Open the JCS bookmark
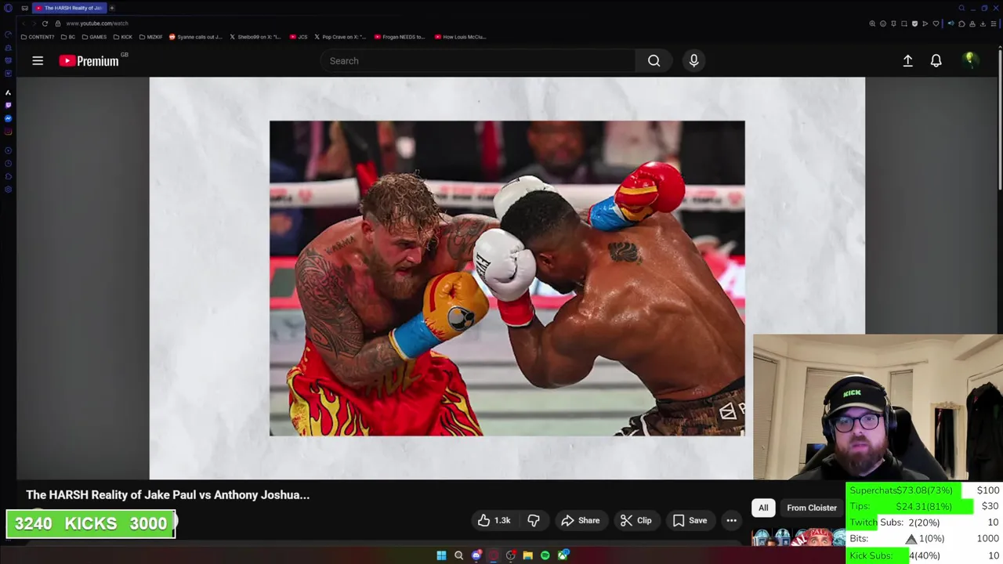The image size is (1003, 564). pyautogui.click(x=299, y=37)
